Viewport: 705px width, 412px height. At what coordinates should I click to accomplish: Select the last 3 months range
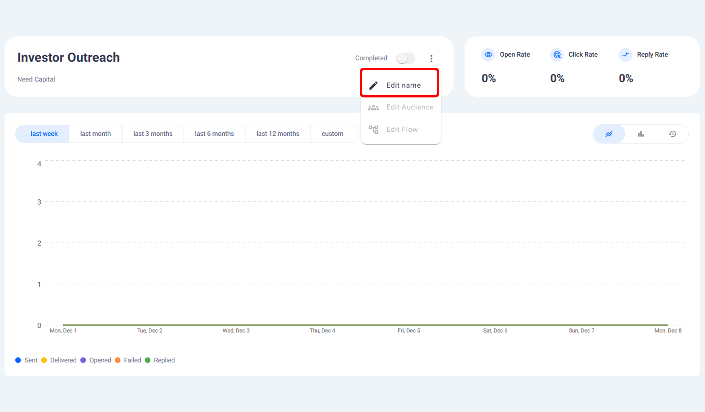pos(153,134)
